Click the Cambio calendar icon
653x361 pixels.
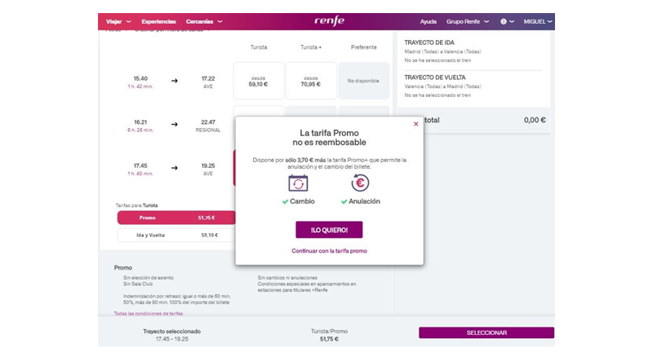[298, 183]
